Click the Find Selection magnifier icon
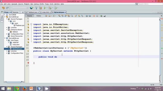The image size is (163, 91). tap(59, 16)
